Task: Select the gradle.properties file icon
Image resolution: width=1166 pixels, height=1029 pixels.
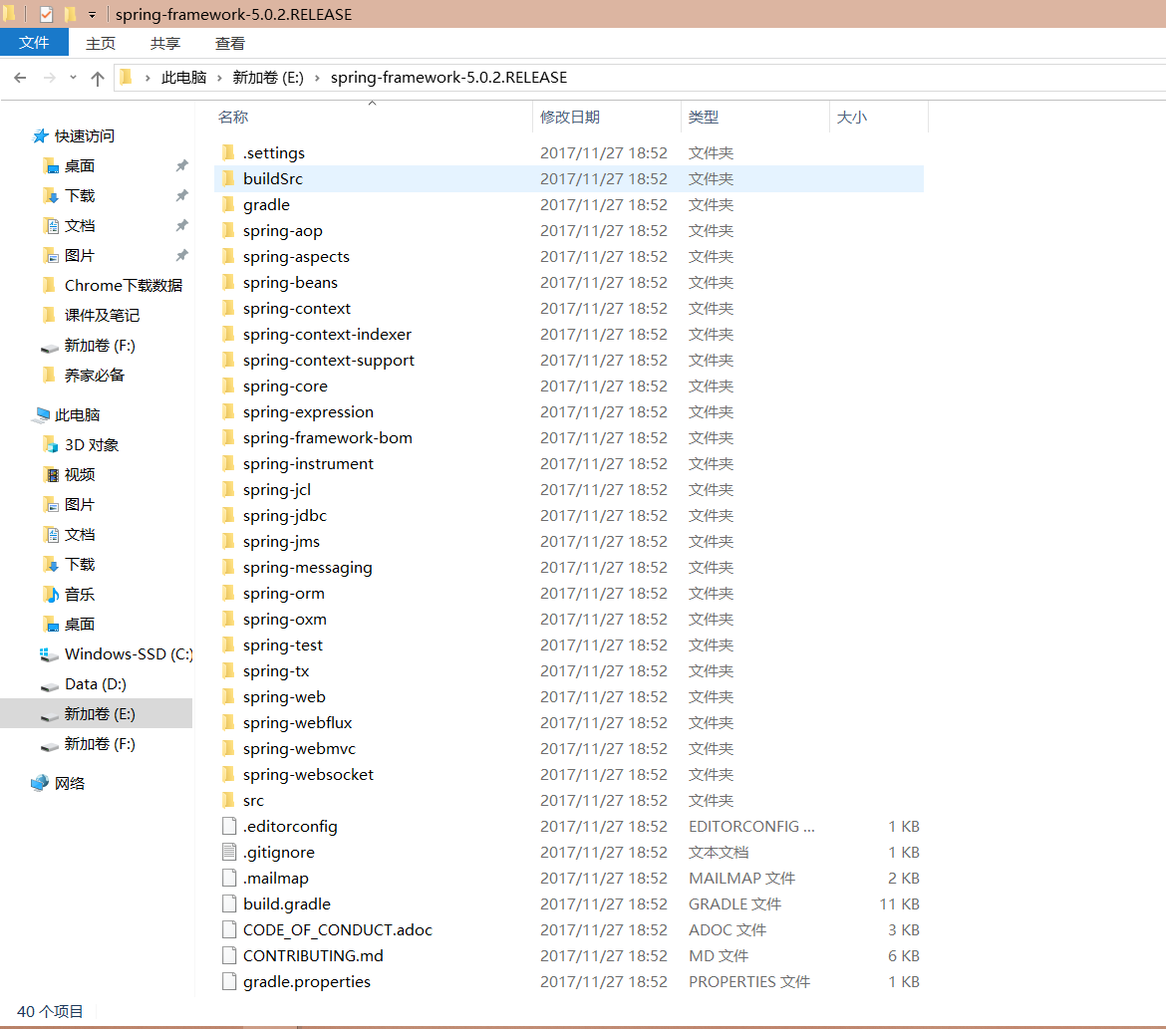Action: pyautogui.click(x=229, y=981)
